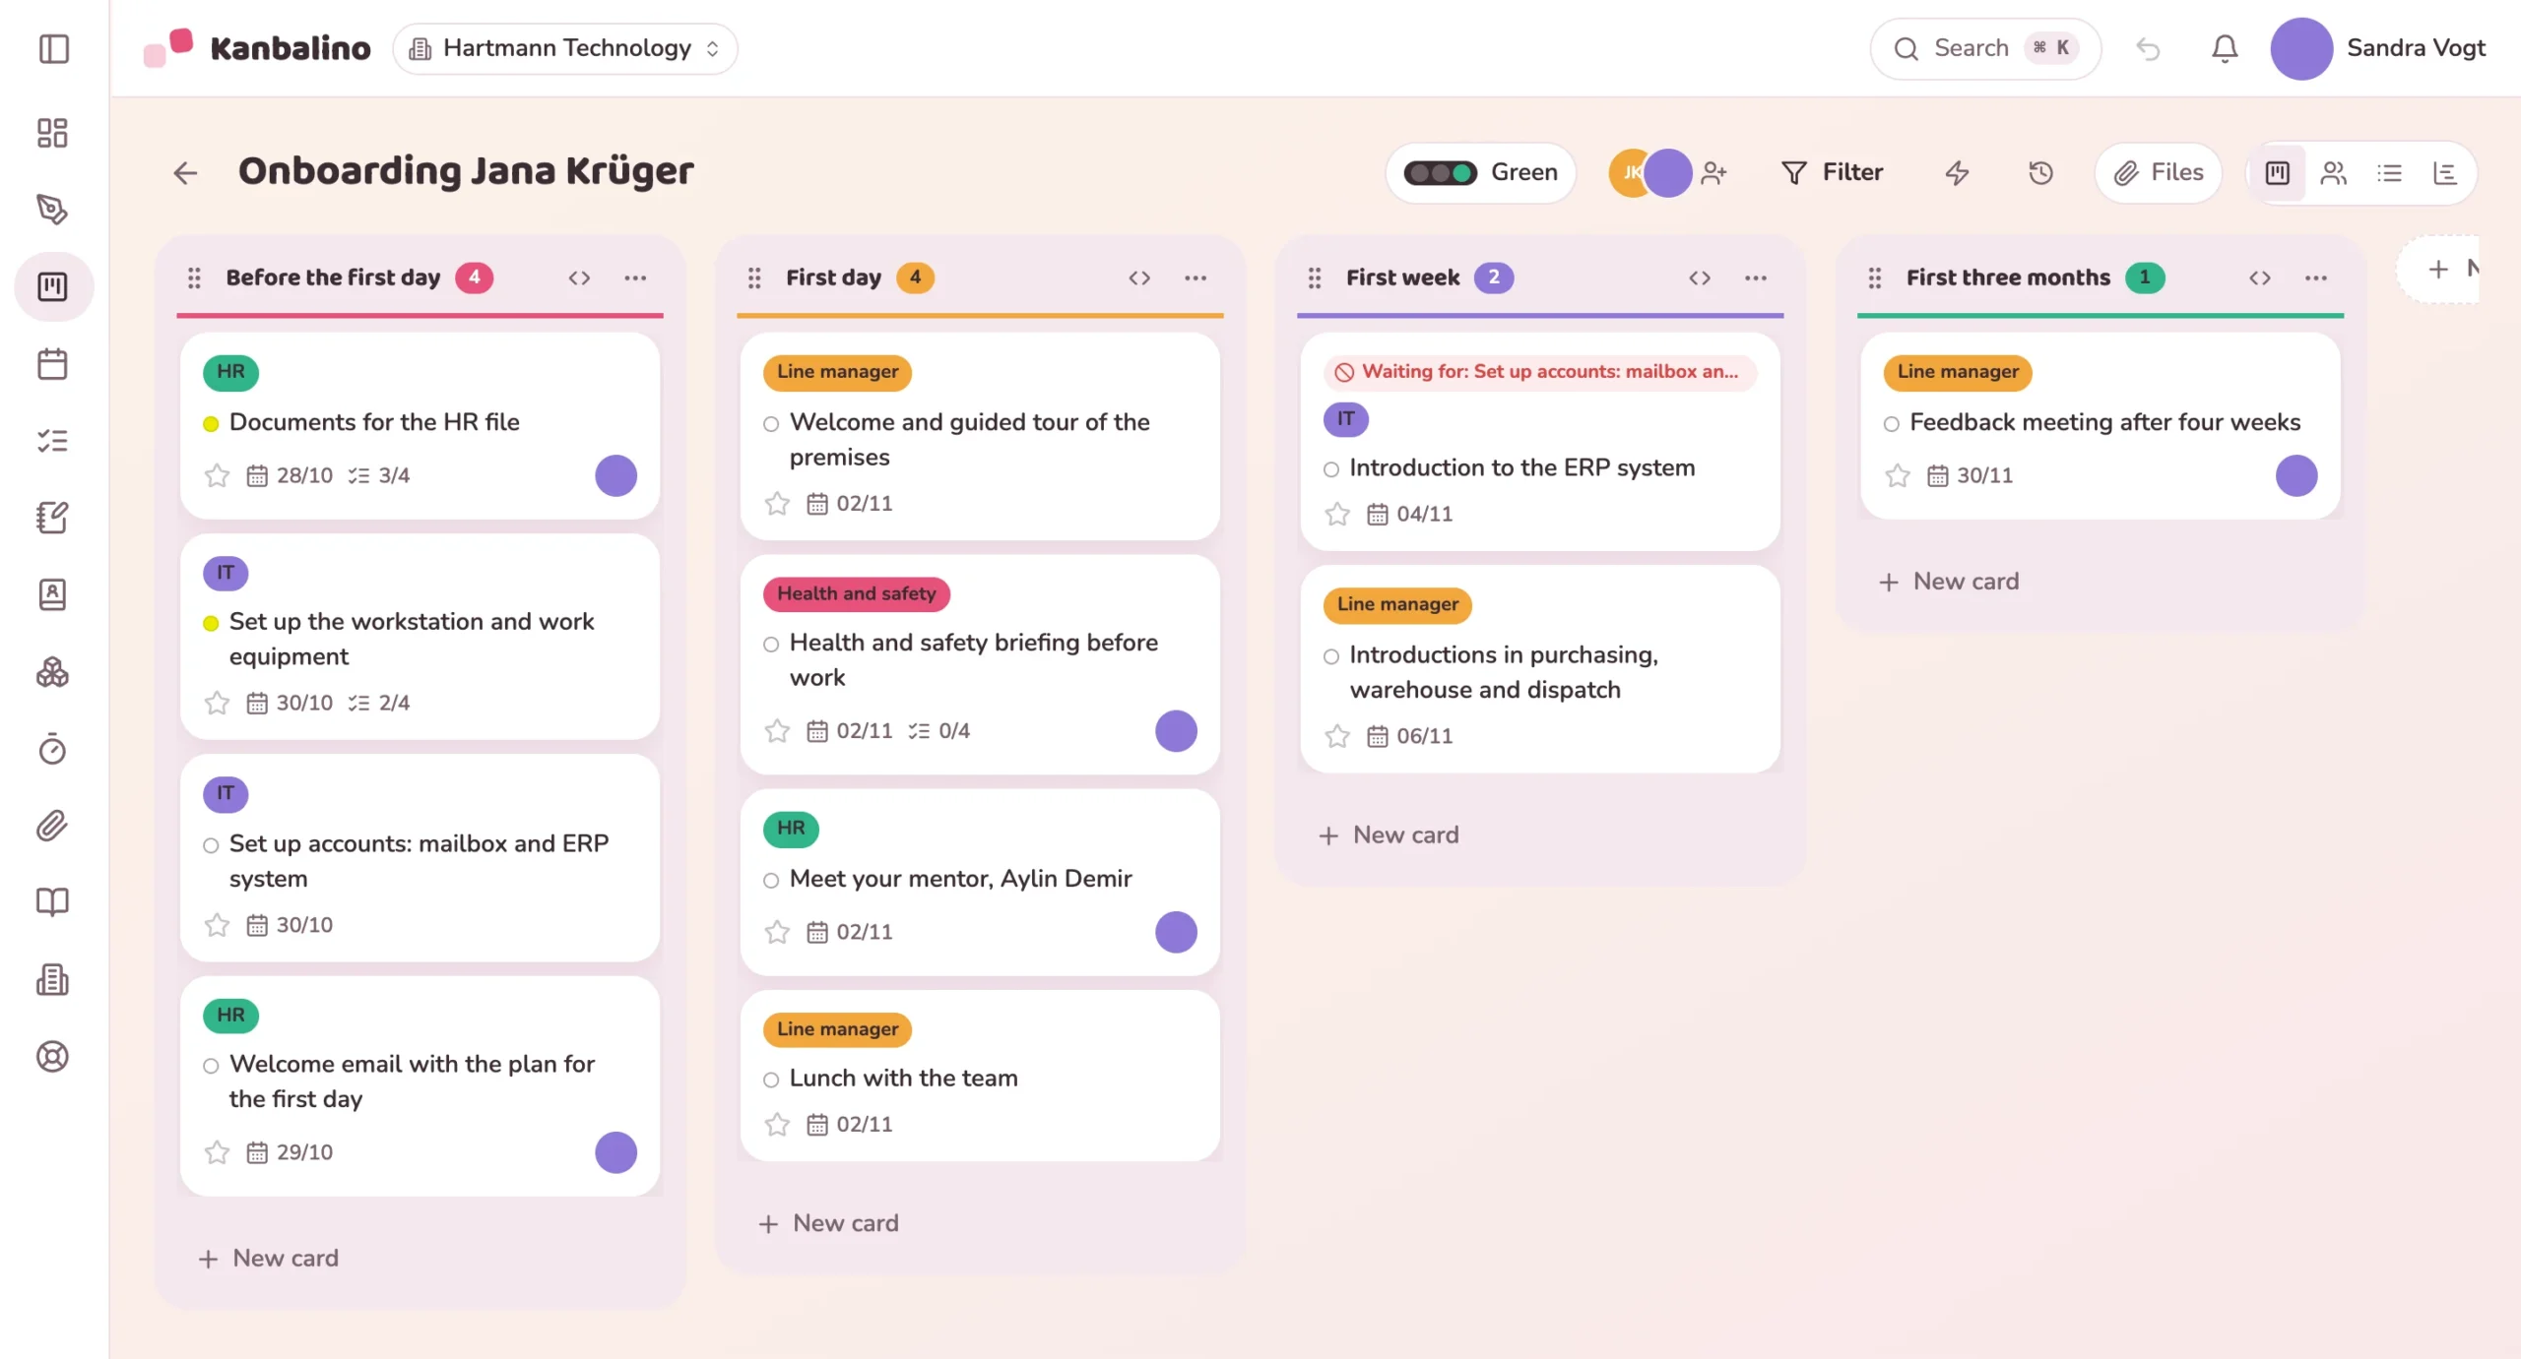Open the paperclip attachments icon in sidebar
This screenshot has width=2521, height=1359.
tap(53, 826)
